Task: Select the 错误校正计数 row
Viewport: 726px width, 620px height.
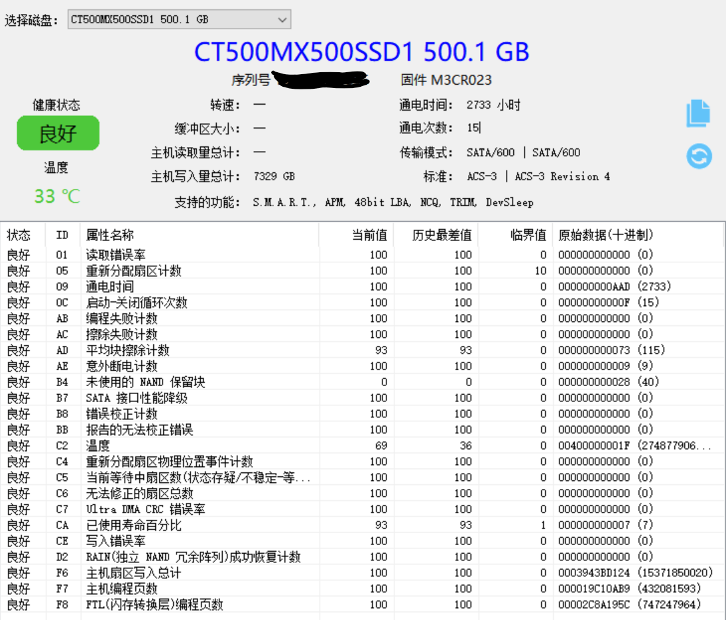Action: click(361, 413)
